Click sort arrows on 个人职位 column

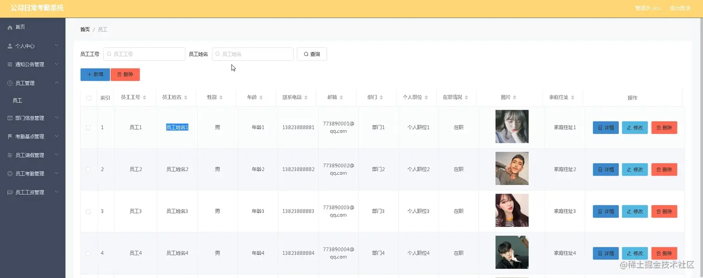point(426,98)
